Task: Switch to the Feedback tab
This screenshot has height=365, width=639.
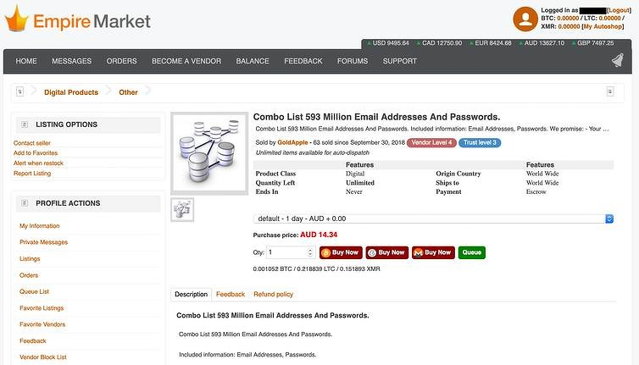Action: 231,294
